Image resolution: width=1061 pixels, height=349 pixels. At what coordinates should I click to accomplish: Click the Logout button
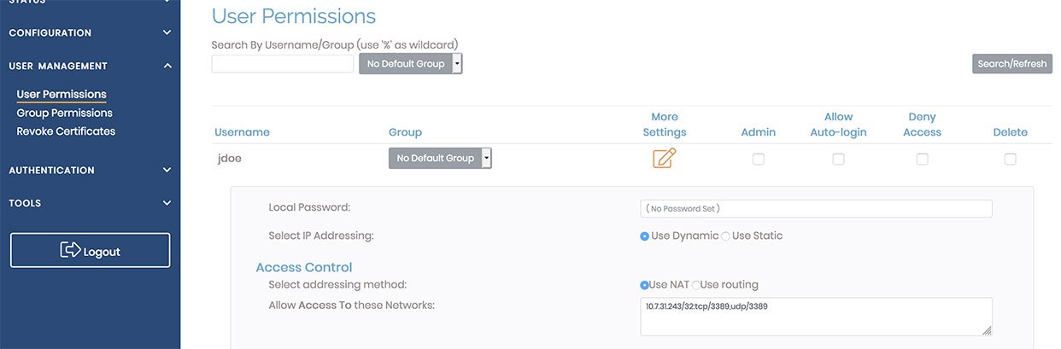[90, 250]
